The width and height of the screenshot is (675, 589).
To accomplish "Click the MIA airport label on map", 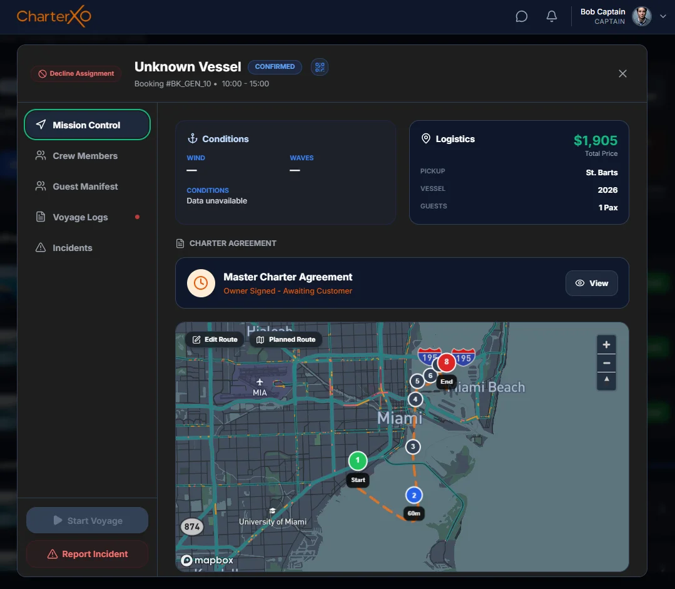I will 260,392.
